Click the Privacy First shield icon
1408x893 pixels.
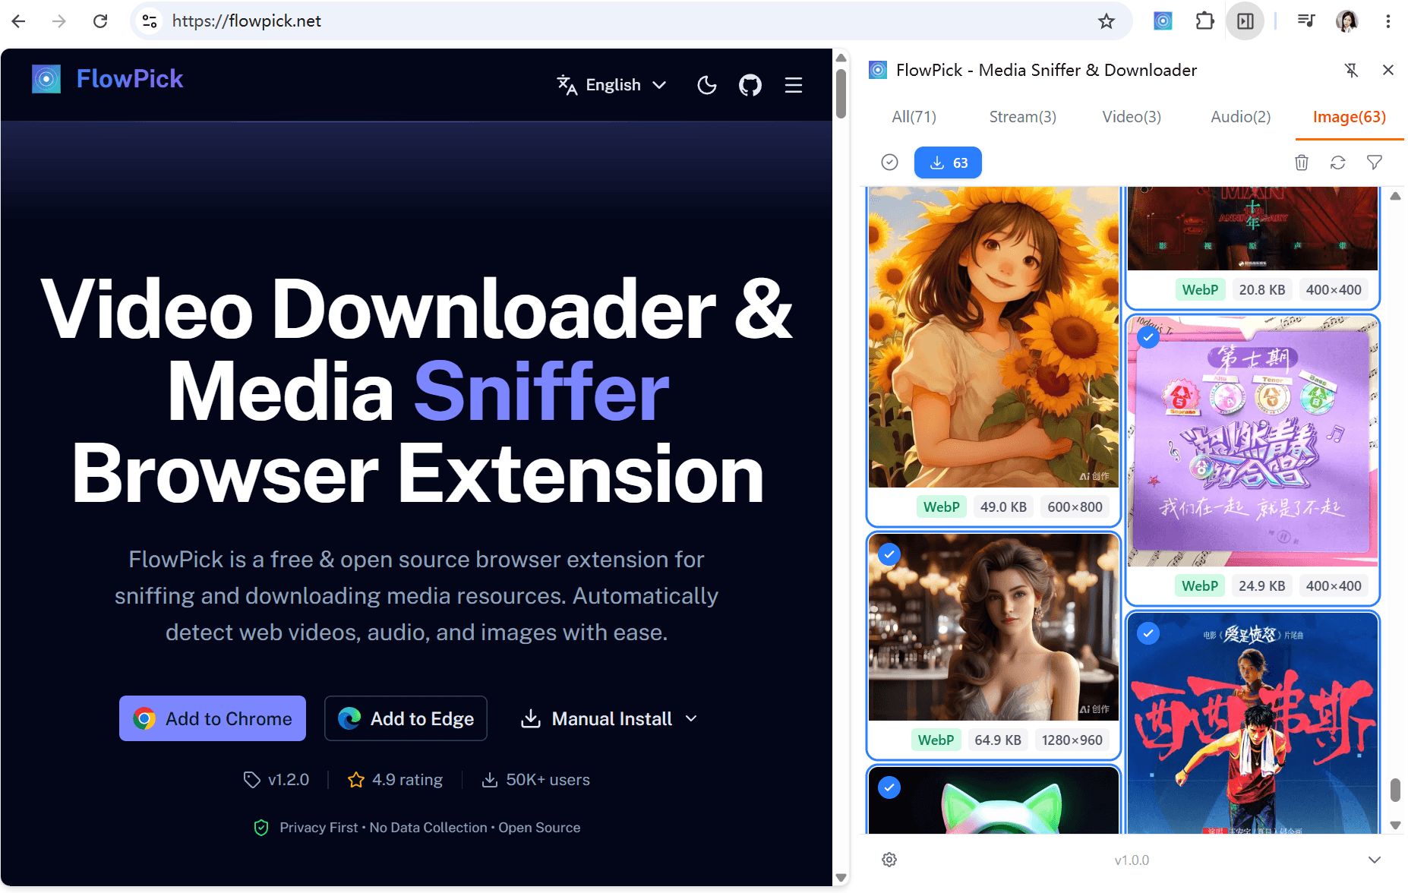click(x=261, y=828)
